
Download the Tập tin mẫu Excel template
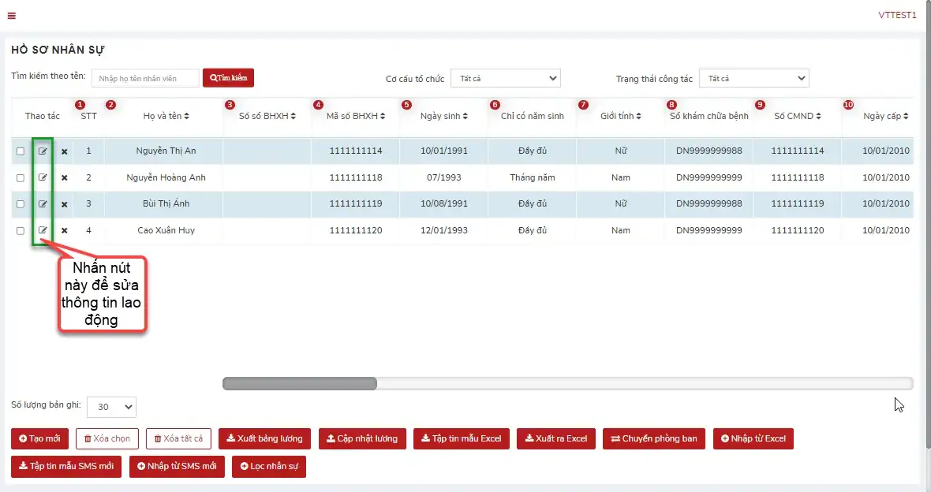462,438
